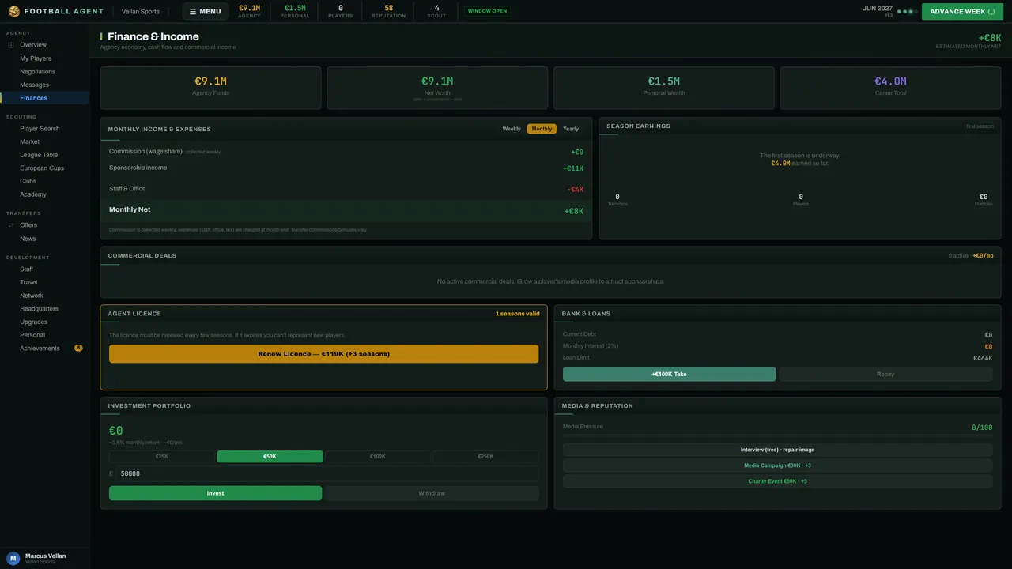Image resolution: width=1012 pixels, height=569 pixels.
Task: Click the green Invest button
Action: click(215, 493)
